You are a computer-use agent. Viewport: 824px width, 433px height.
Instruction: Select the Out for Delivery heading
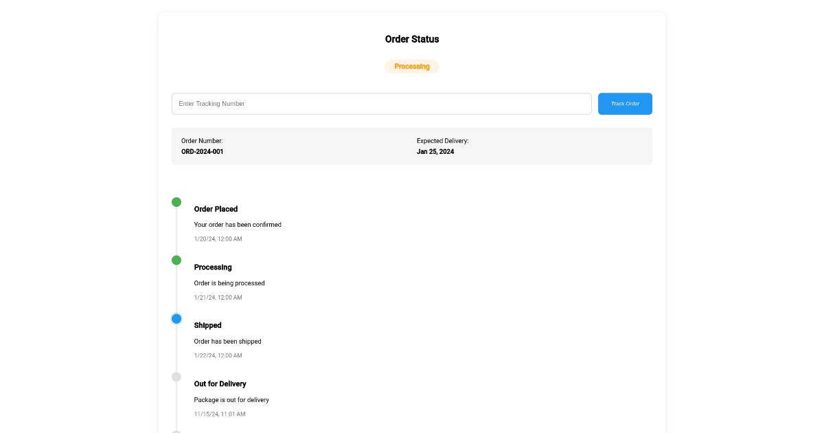coord(220,384)
